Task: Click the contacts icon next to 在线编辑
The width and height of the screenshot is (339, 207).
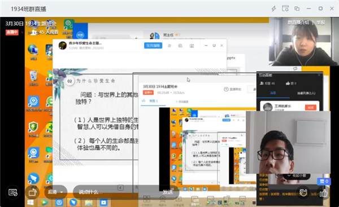Action: (169, 46)
